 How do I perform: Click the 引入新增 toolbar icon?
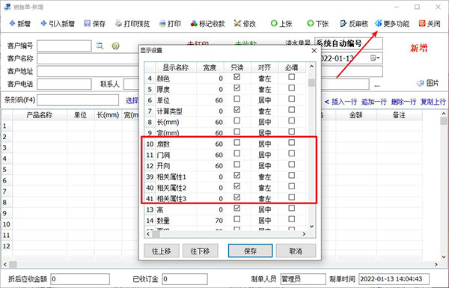[43, 23]
